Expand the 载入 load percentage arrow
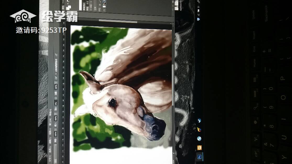The image size is (292, 164). click(56, 114)
